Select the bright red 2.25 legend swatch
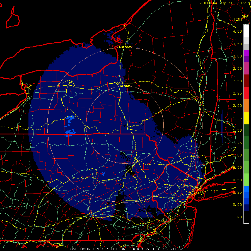This screenshot has width=251, height=251. coord(246,93)
